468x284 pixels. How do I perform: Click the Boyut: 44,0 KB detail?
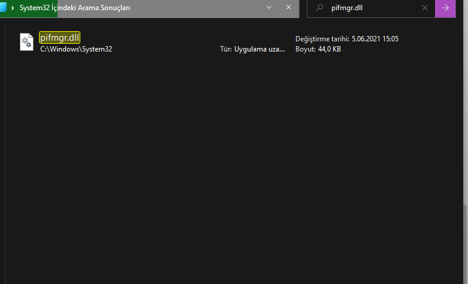[318, 49]
